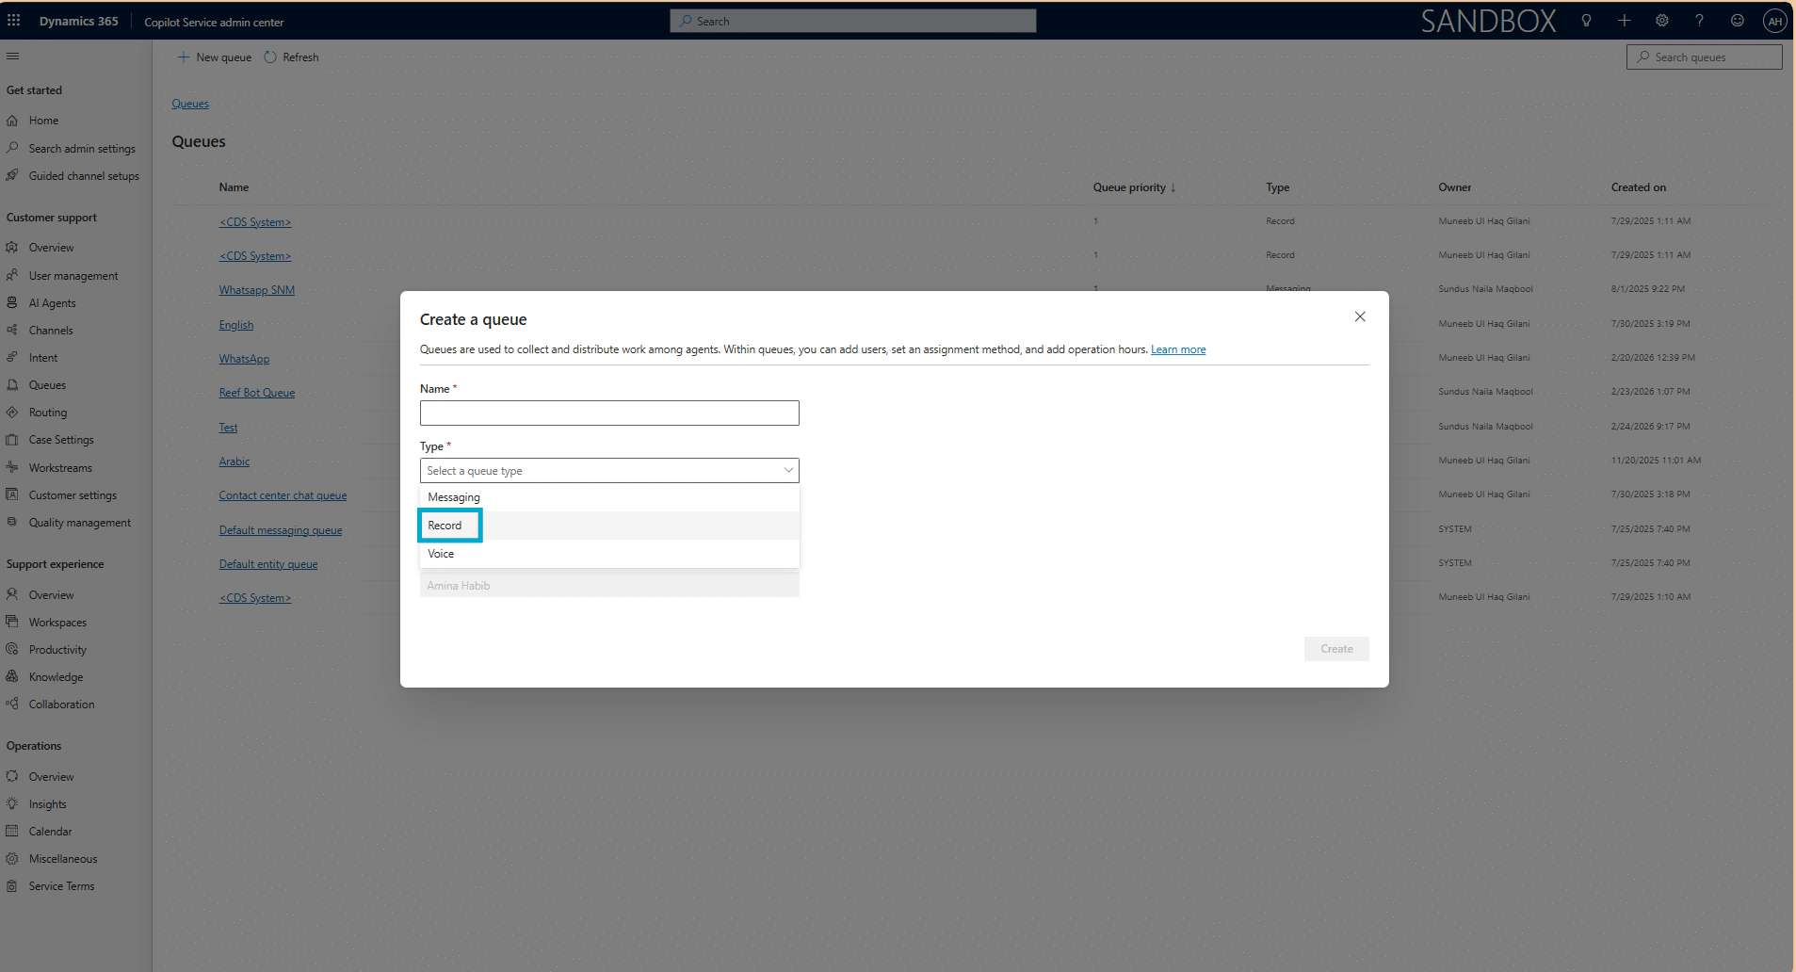The width and height of the screenshot is (1796, 972).
Task: Open the Queues breadcrumb link
Action: click(x=190, y=104)
